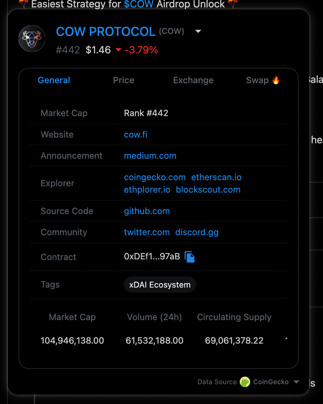
Task: Switch to the Price tab
Action: click(123, 80)
